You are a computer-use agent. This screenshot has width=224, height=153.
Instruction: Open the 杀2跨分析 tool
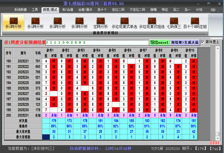[x=57, y=23]
